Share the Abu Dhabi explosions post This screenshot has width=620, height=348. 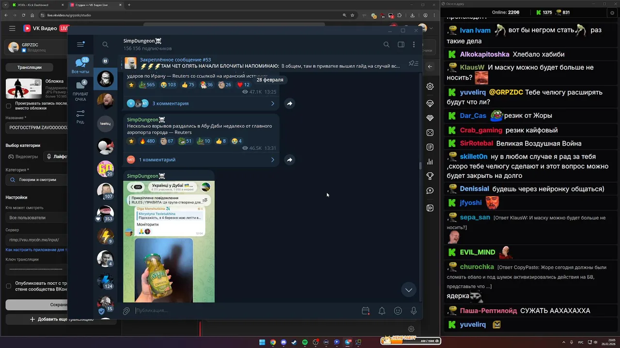[x=289, y=159]
